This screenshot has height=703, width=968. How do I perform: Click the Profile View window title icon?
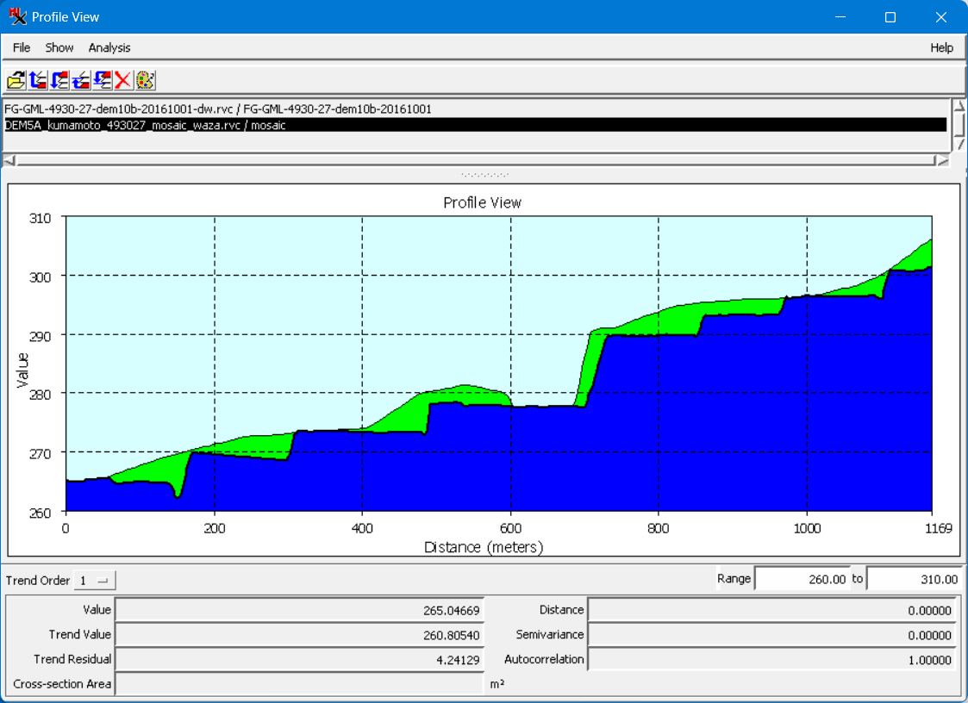(x=17, y=16)
